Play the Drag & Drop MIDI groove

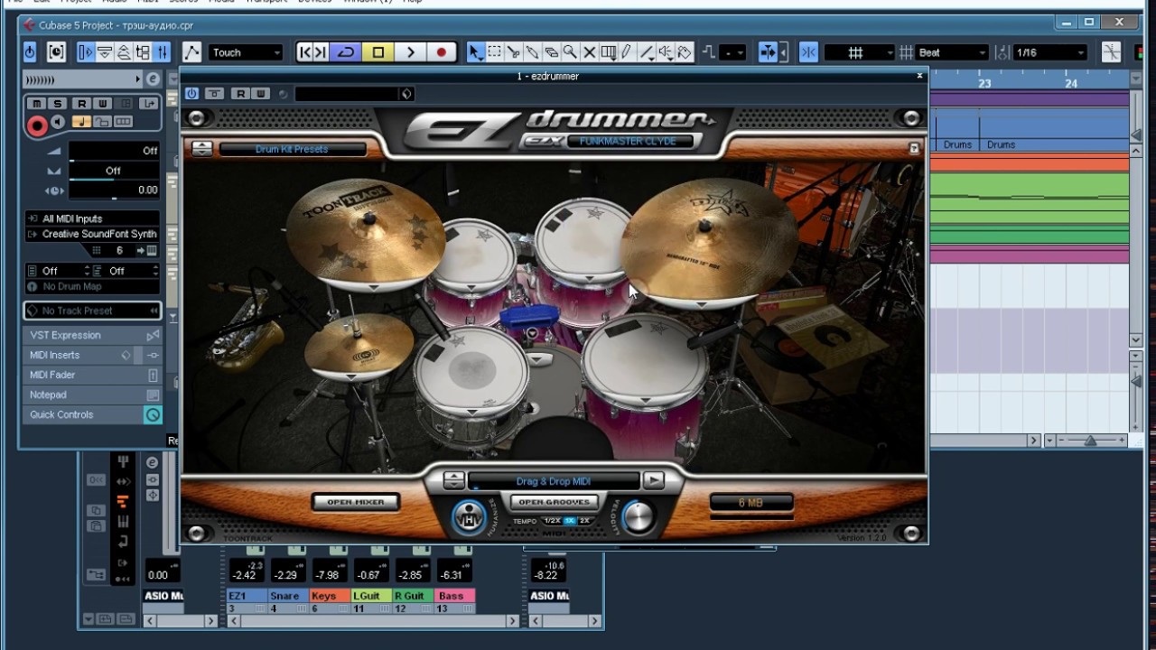coord(654,481)
